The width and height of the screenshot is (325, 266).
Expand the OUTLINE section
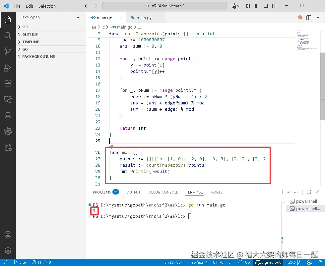(x=51, y=35)
